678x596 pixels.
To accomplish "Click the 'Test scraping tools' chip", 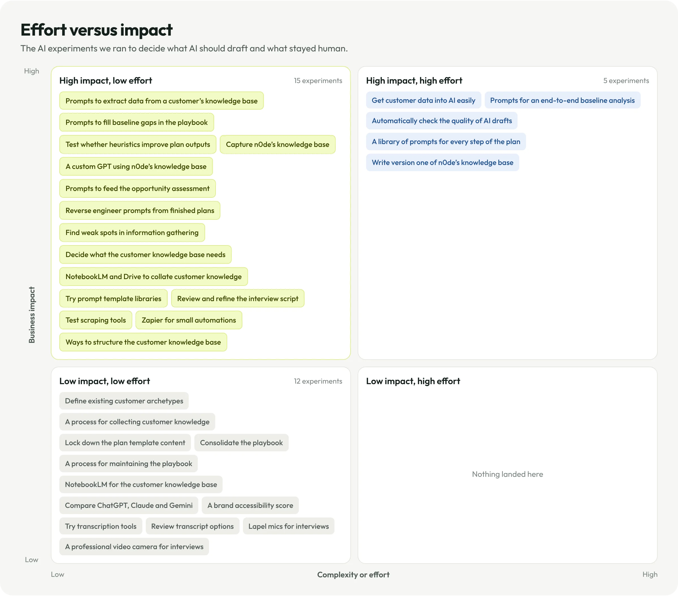I will [95, 320].
